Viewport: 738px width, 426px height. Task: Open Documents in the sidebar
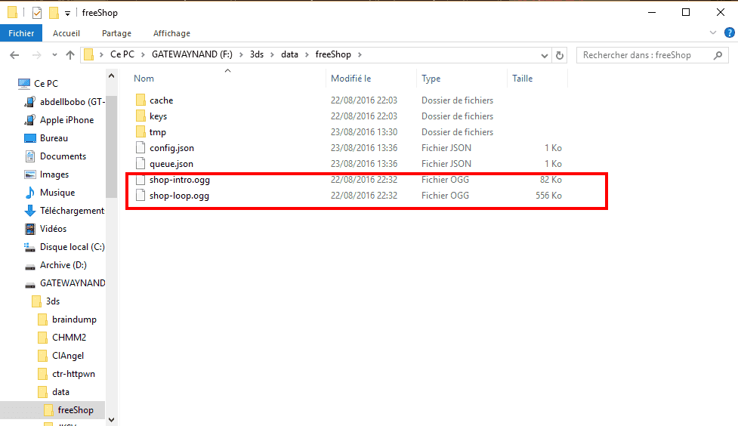pos(63,156)
